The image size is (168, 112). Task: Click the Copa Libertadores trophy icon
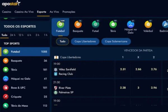click(56, 57)
